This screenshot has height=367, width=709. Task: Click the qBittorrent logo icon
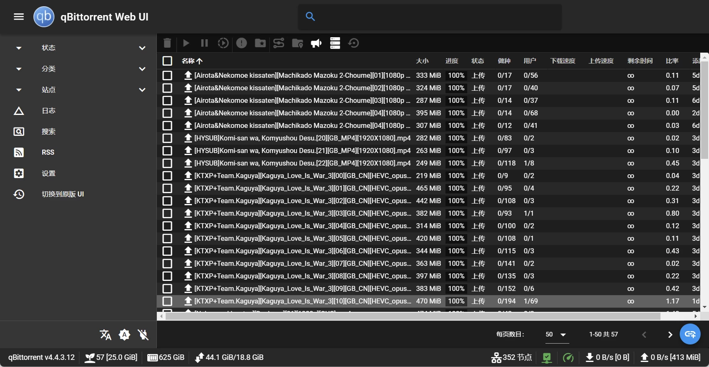(44, 17)
